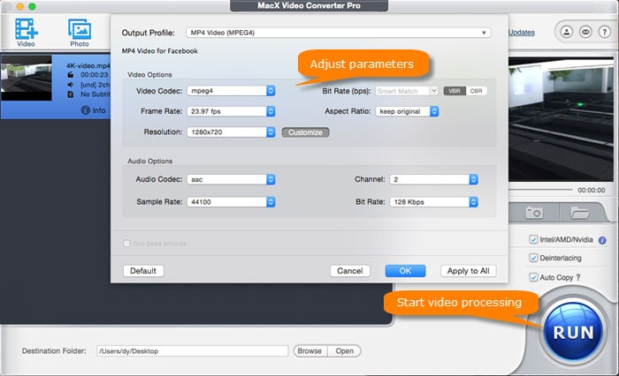
Task: Click the Info icon under 4K-video.mp4
Action: tap(85, 110)
